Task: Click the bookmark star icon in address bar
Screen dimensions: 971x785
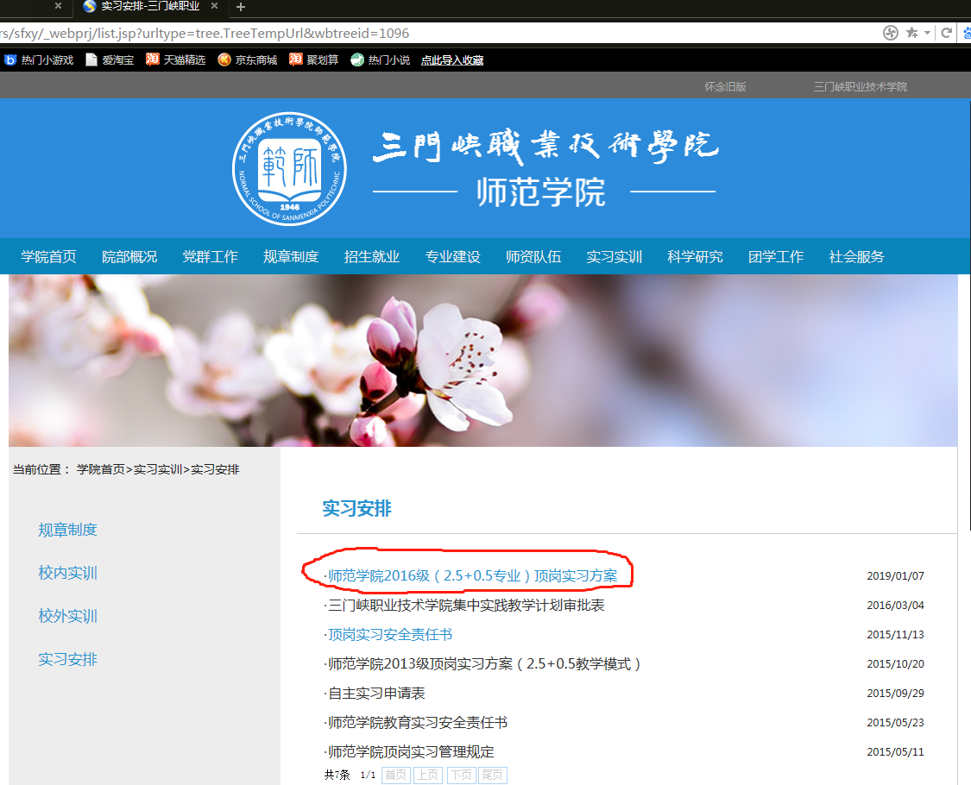Action: coord(912,33)
